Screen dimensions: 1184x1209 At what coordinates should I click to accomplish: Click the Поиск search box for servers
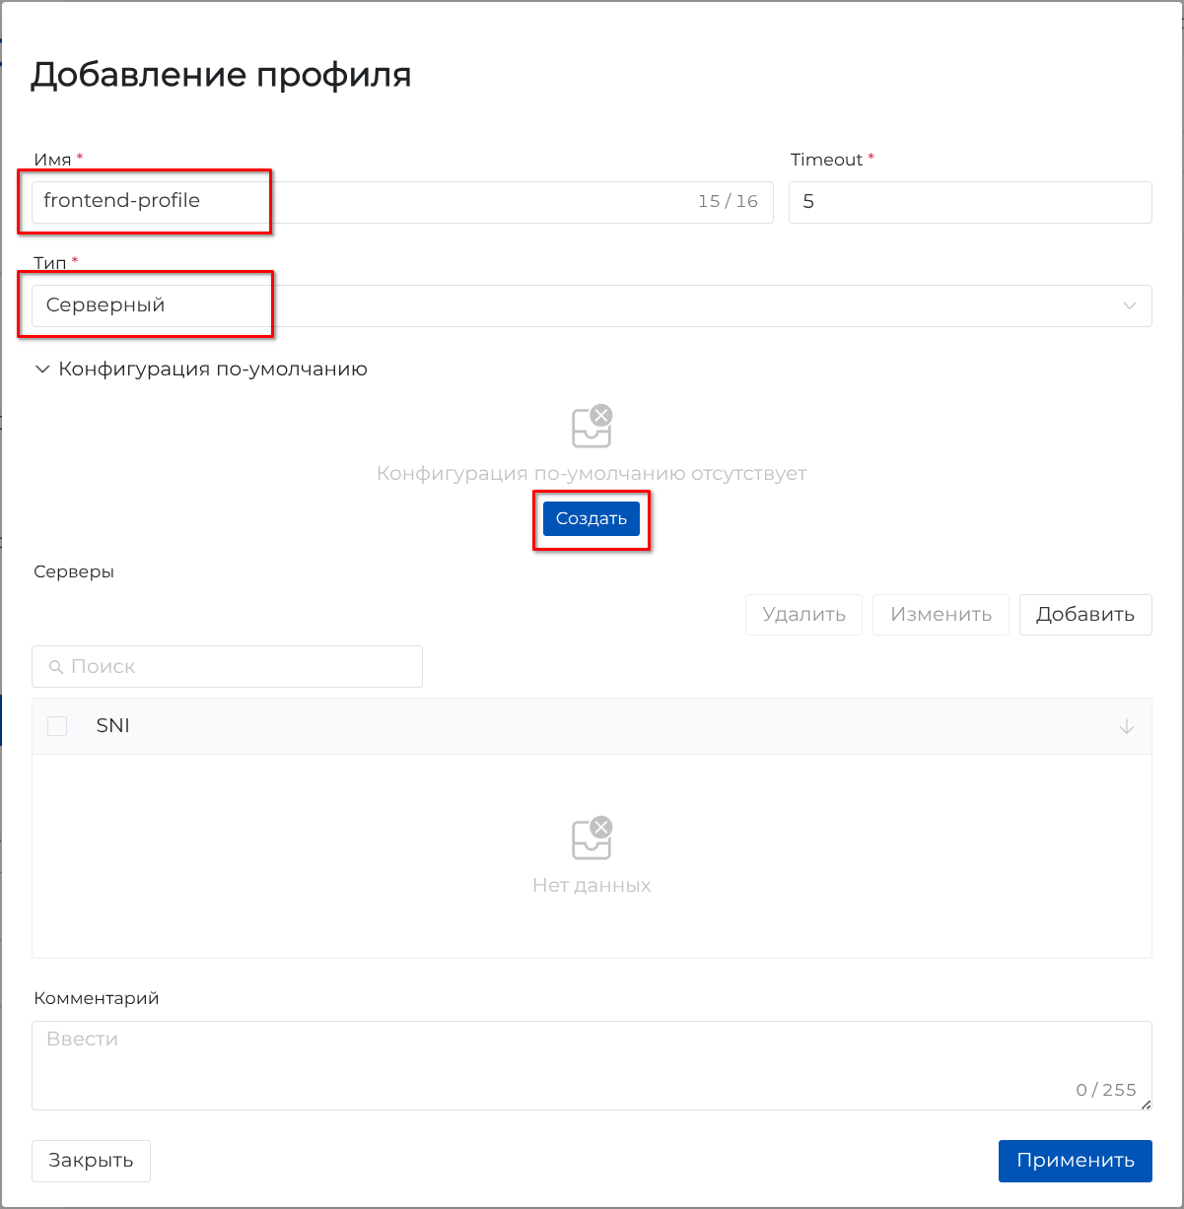[237, 667]
